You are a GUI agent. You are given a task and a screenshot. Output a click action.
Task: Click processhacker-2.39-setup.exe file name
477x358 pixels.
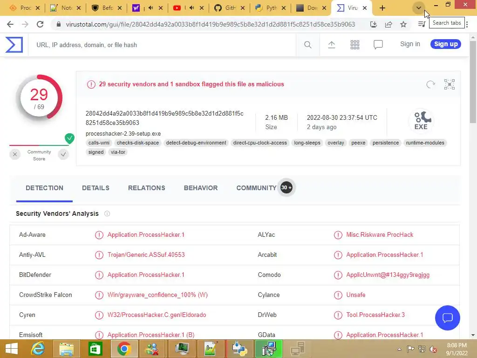coord(123,134)
